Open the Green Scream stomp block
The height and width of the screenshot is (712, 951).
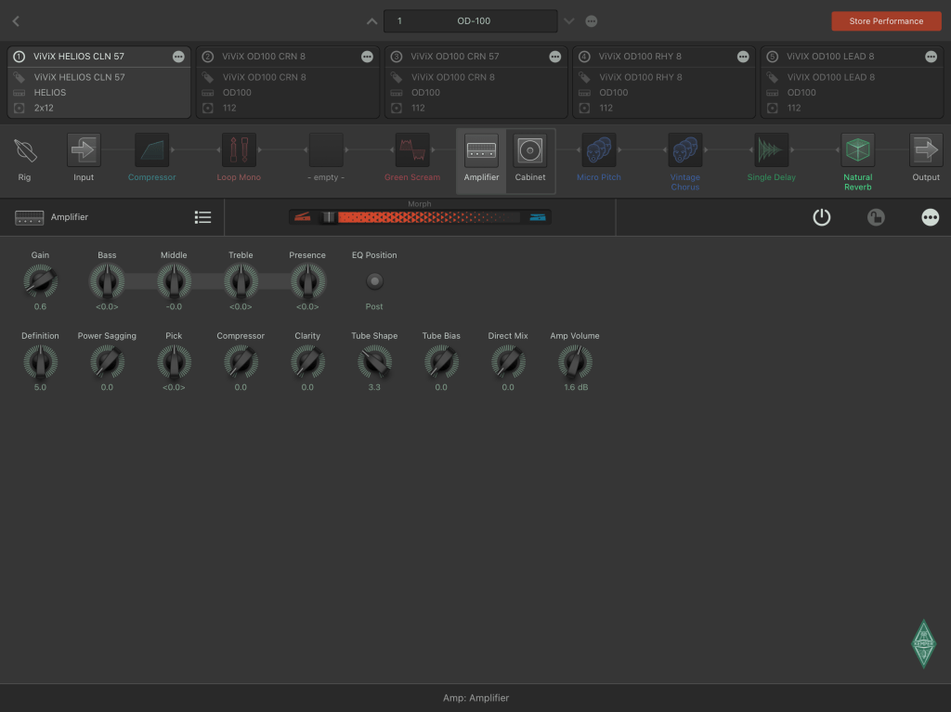click(x=411, y=150)
